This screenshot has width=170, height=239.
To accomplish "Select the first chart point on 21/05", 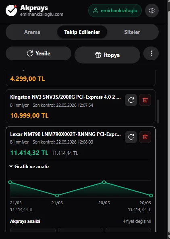I will (x=10, y=182).
